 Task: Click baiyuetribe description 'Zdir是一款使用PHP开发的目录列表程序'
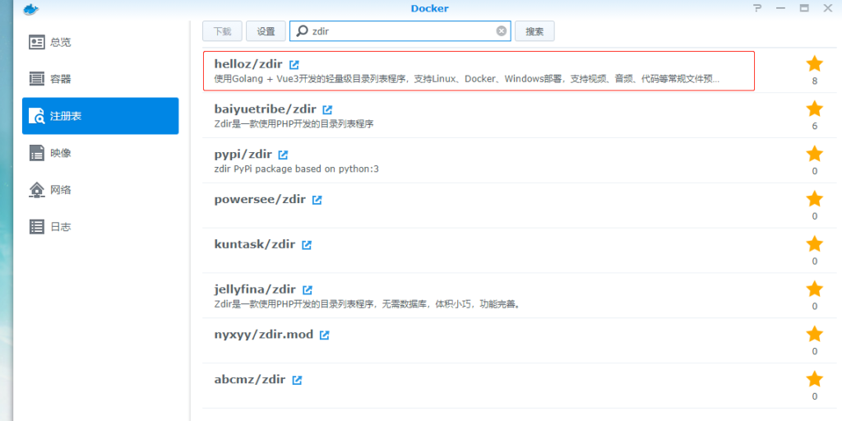tap(294, 124)
